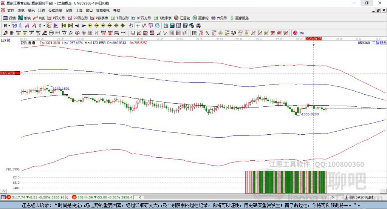This screenshot has height=209, width=387.
Task: Expand the candle style dropdown arrow
Action: tap(44, 26)
